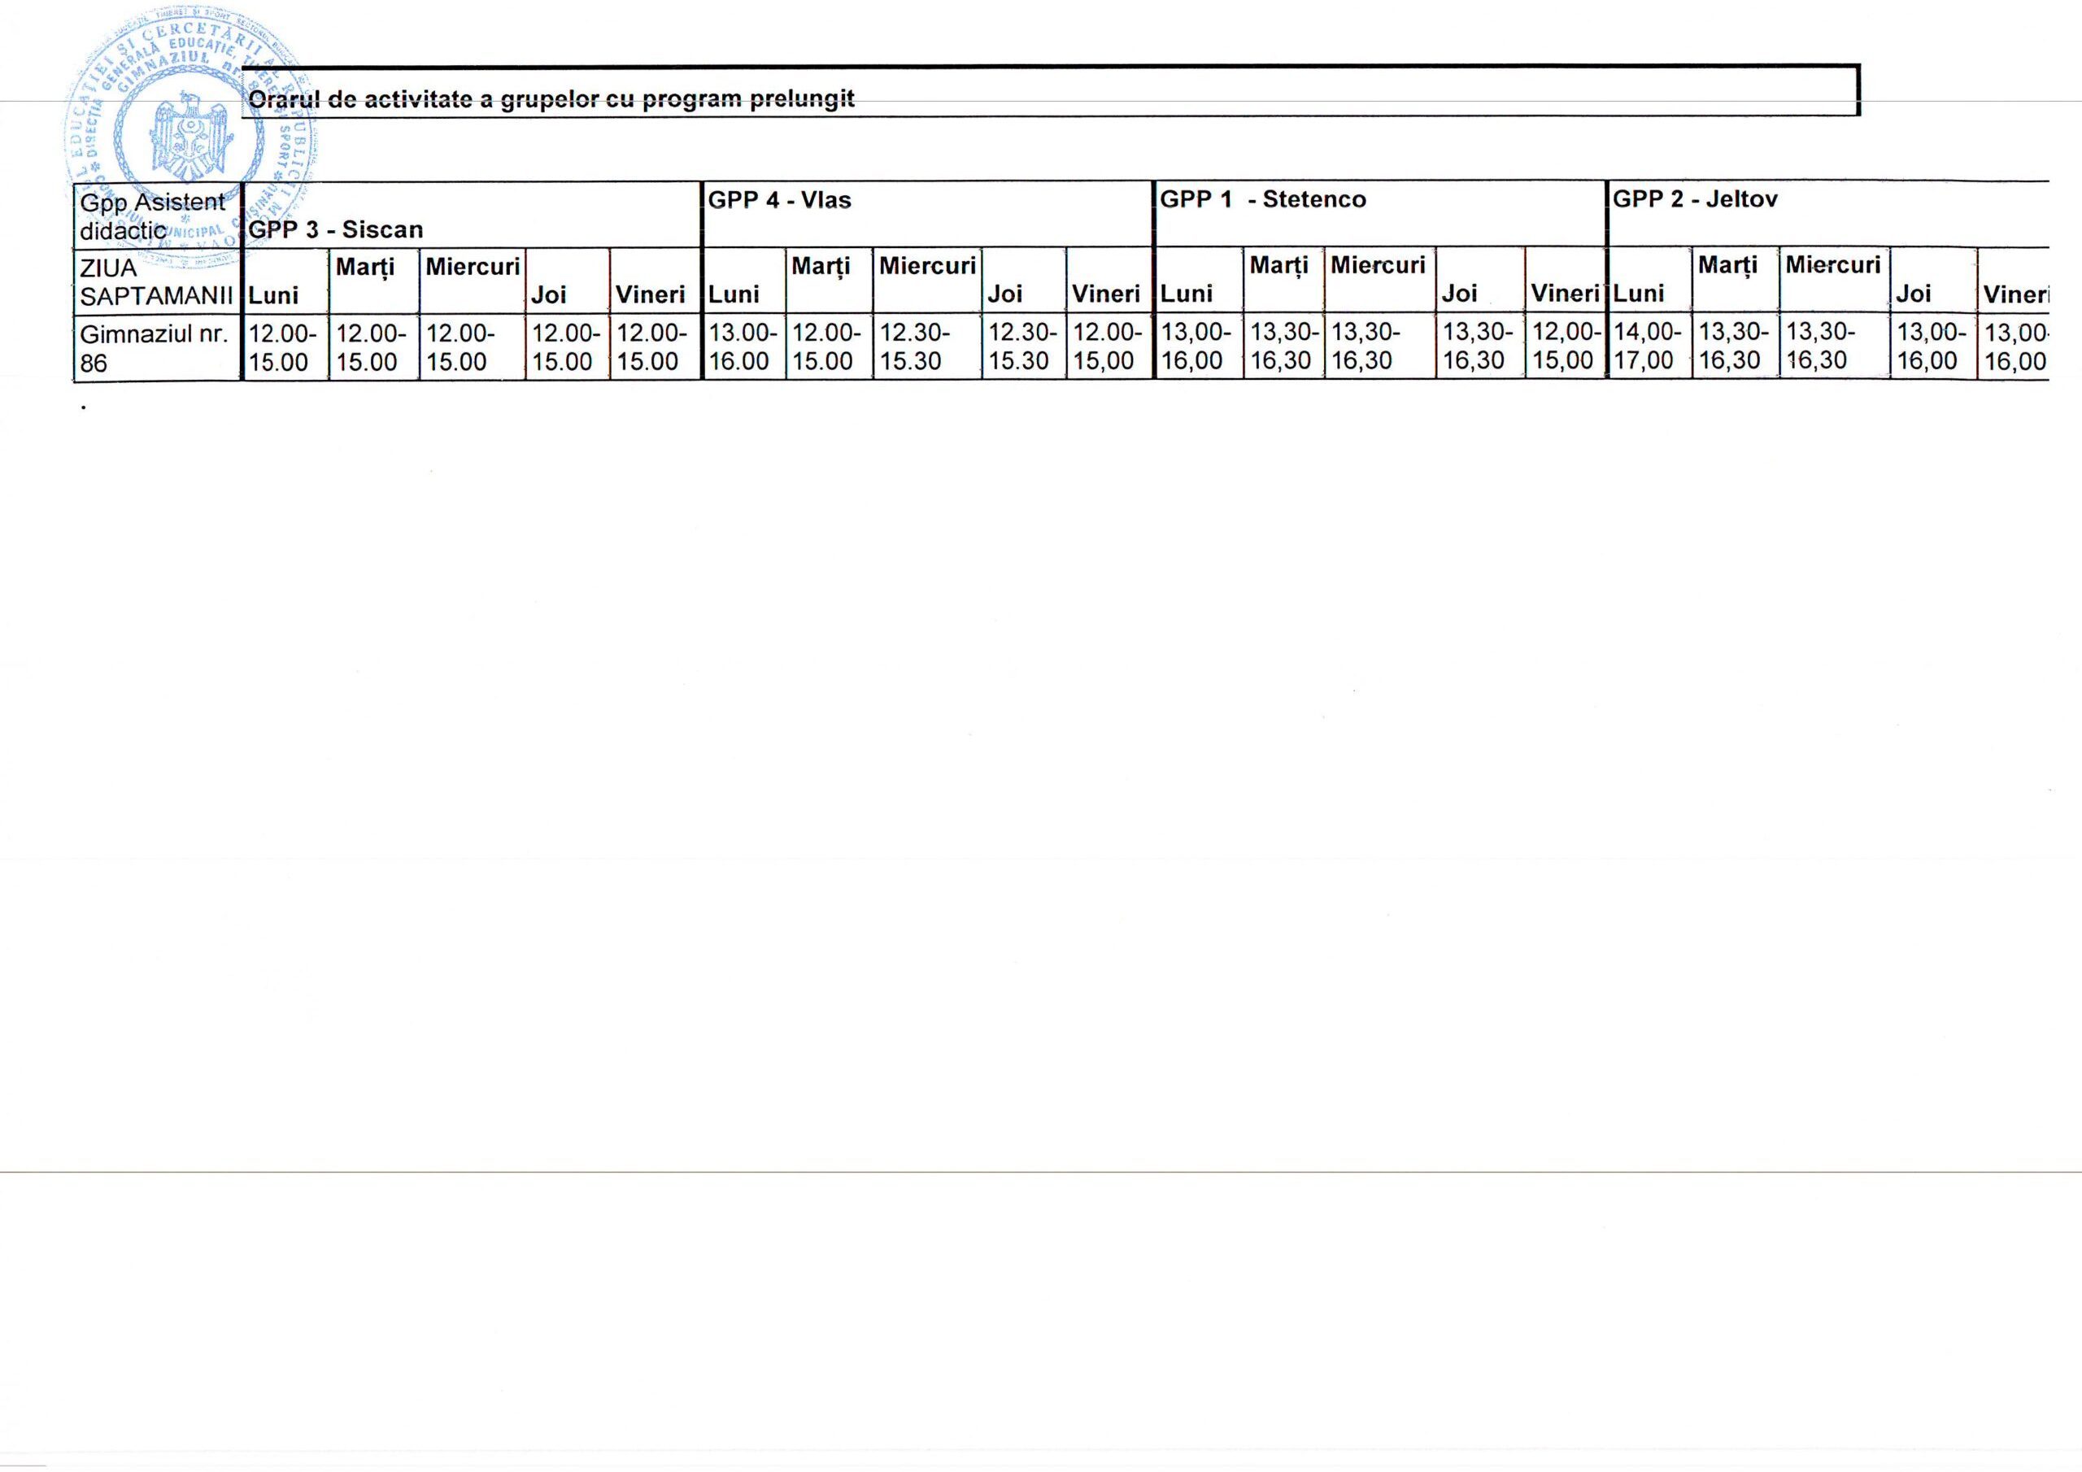The width and height of the screenshot is (2082, 1472).
Task: Select Stetenco Friday '12,00-15,00' cell
Action: click(1564, 346)
